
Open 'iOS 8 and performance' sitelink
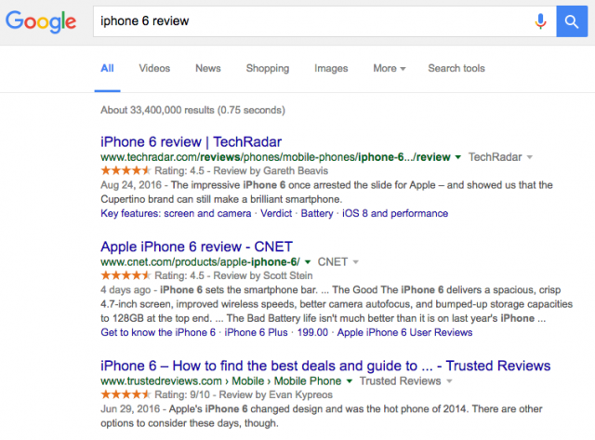[x=395, y=213]
